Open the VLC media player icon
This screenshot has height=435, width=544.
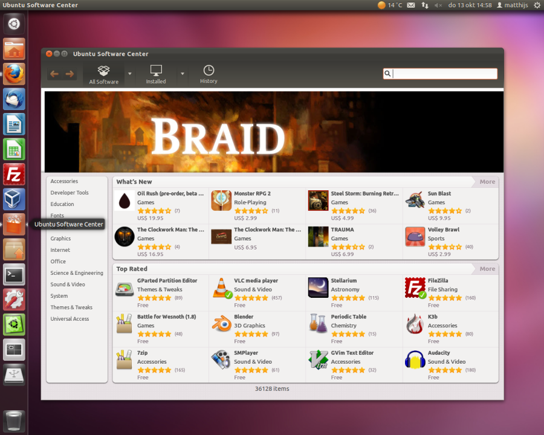click(x=221, y=288)
